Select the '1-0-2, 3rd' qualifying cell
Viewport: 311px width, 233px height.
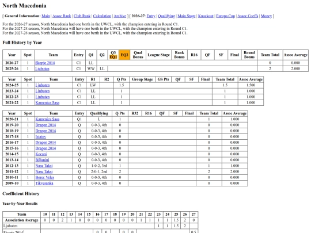[99, 166]
